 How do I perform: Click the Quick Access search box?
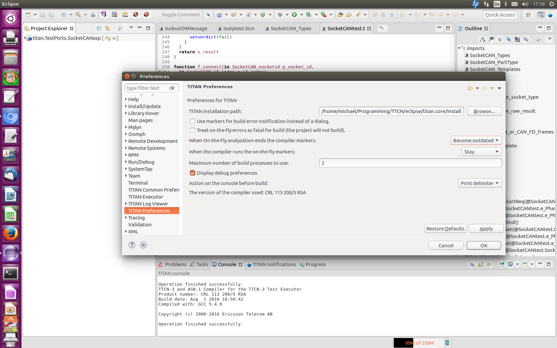500,15
